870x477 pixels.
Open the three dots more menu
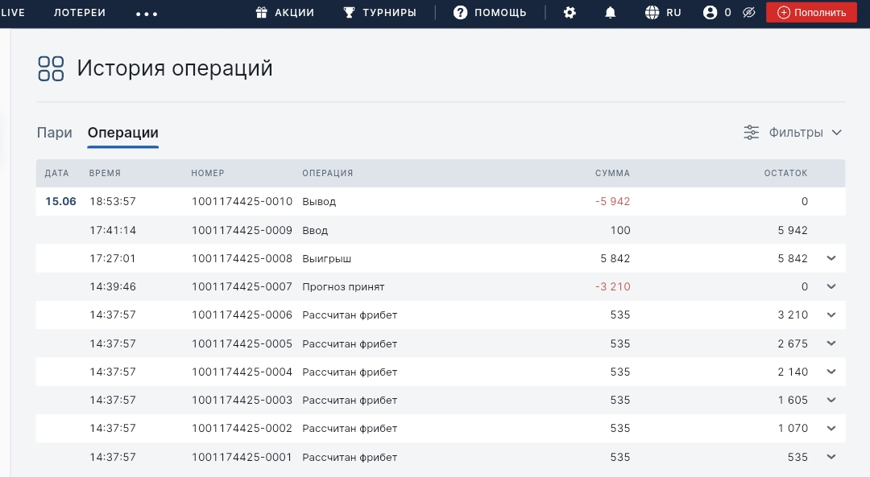tap(147, 14)
